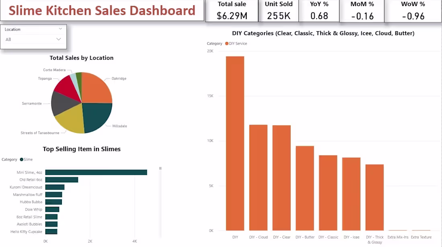The image size is (442, 247).
Task: Click the Top Selling Item in Slimes title
Action: pos(82,149)
